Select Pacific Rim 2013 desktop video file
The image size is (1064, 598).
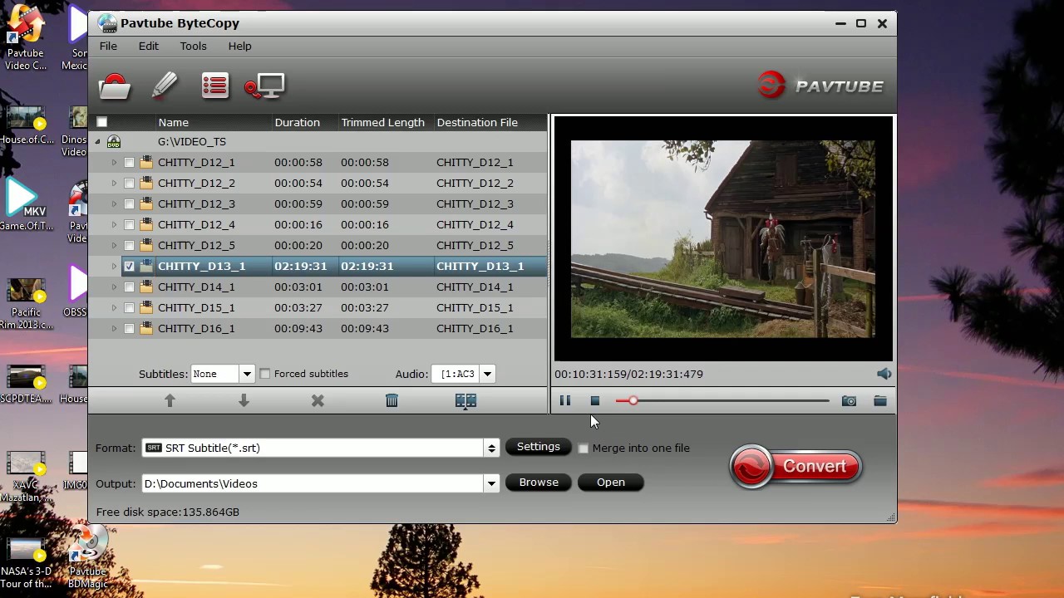coord(26,303)
